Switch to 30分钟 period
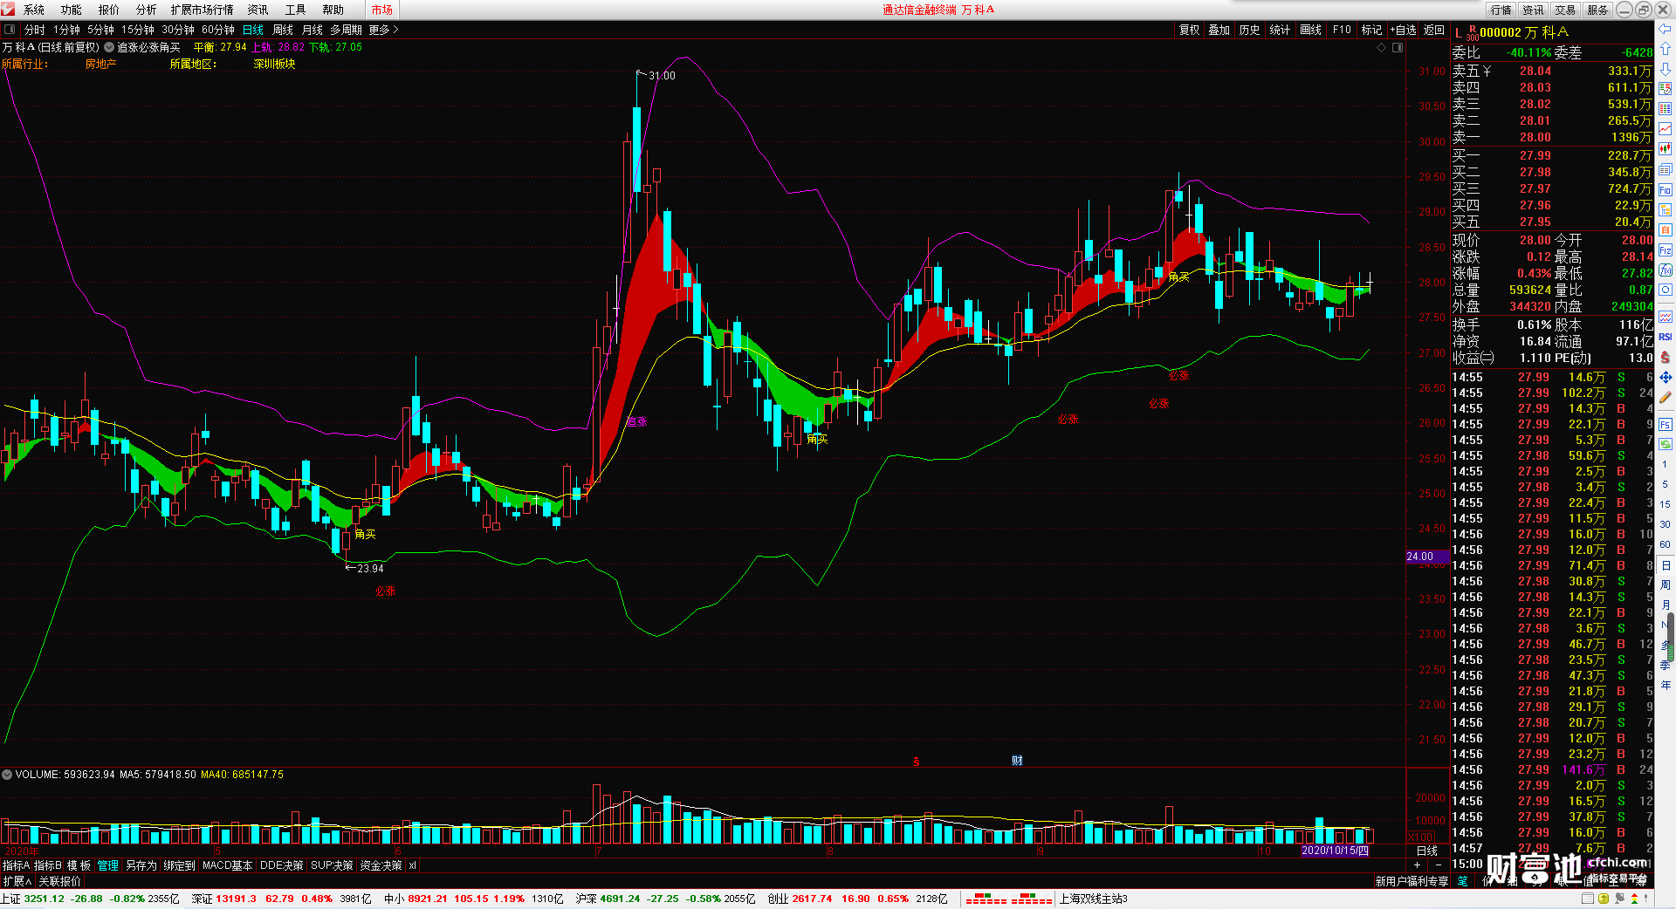 [178, 30]
